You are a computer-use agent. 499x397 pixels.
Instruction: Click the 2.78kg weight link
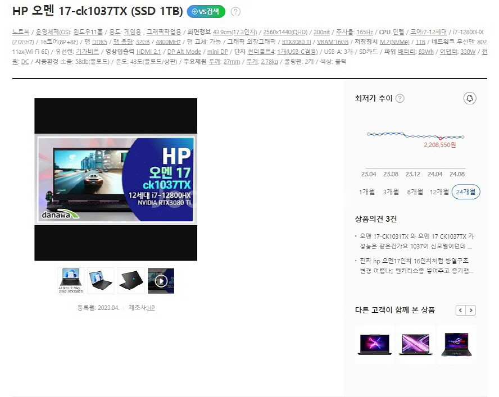269,61
